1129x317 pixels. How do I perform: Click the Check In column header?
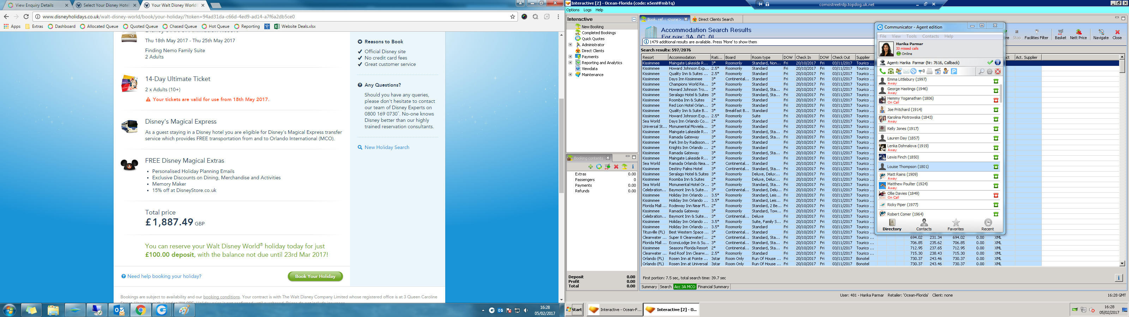tap(807, 57)
